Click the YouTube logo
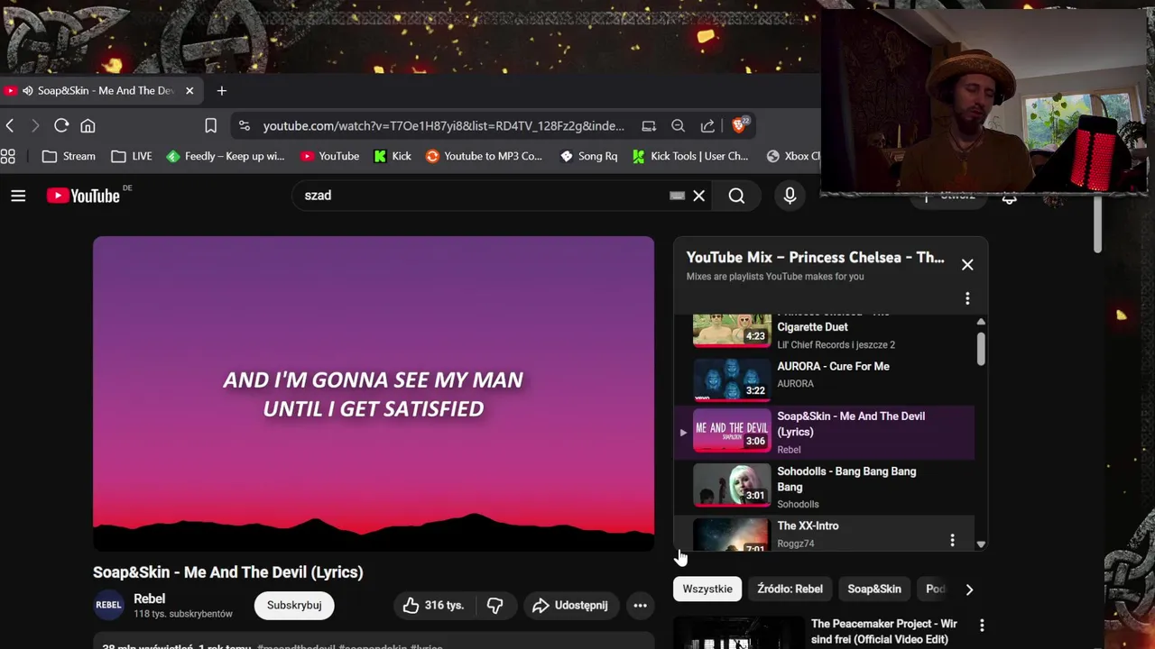 (84, 196)
